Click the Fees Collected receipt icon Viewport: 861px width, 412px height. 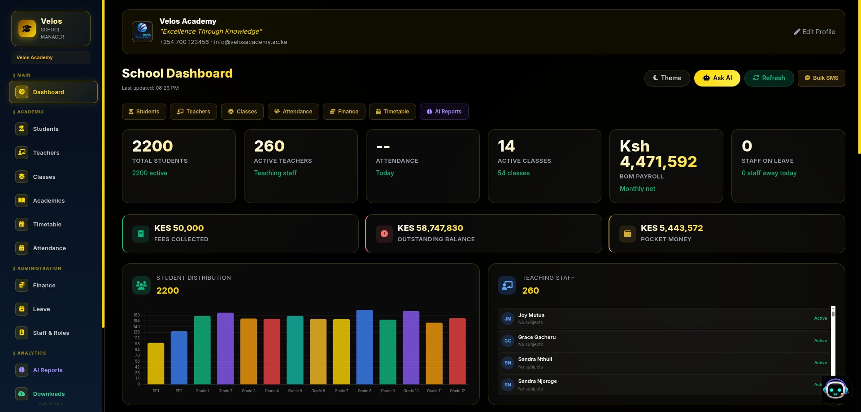140,234
